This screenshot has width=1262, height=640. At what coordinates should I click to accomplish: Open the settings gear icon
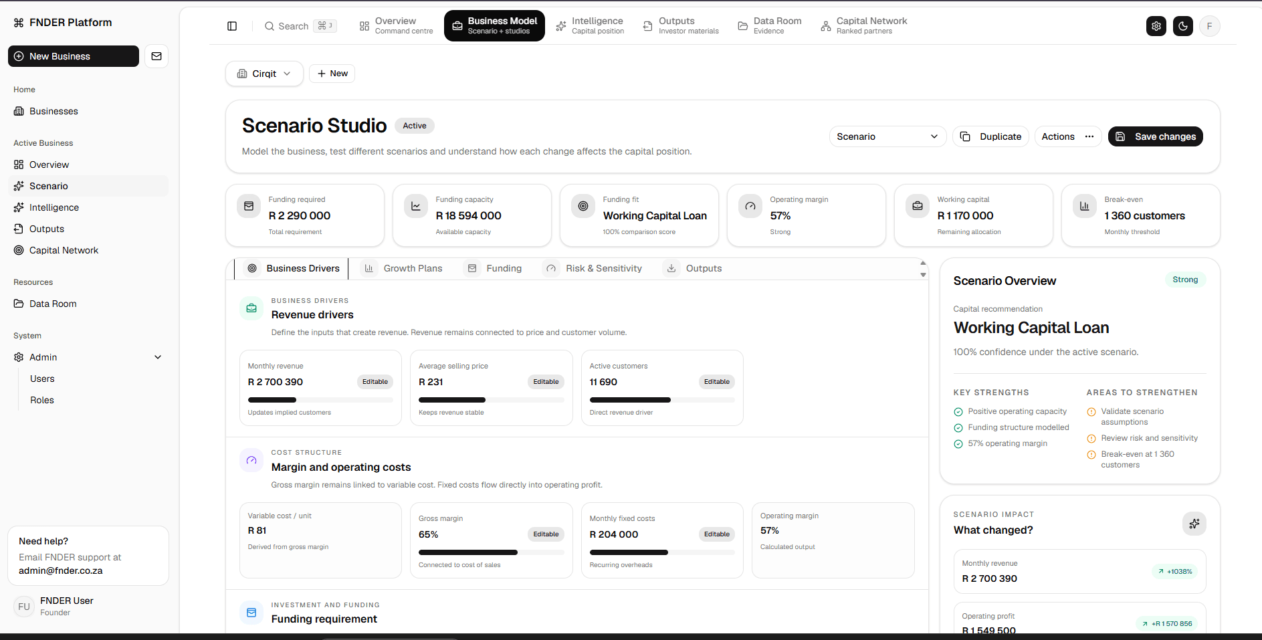[1156, 26]
